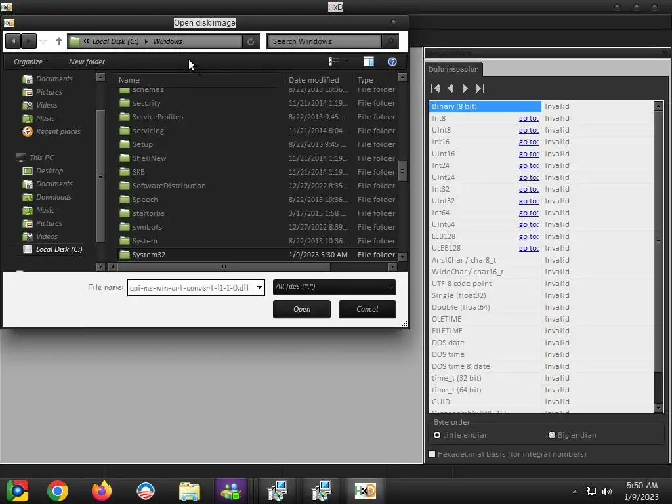Open the All files type filter
672x504 pixels.
(334, 287)
